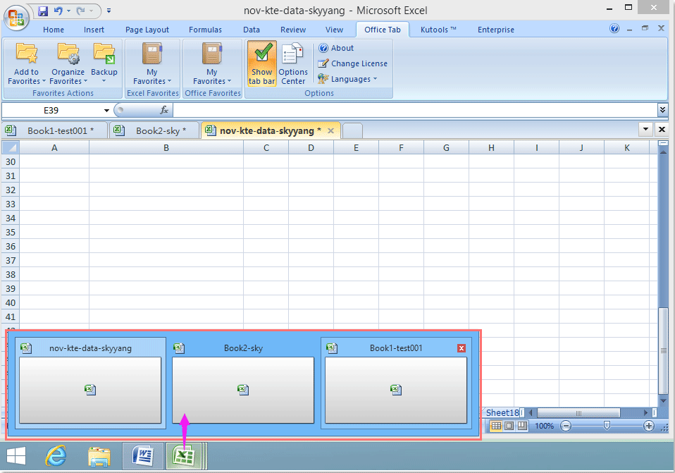Open the Languages dropdown
This screenshot has height=473, width=675.
(347, 79)
